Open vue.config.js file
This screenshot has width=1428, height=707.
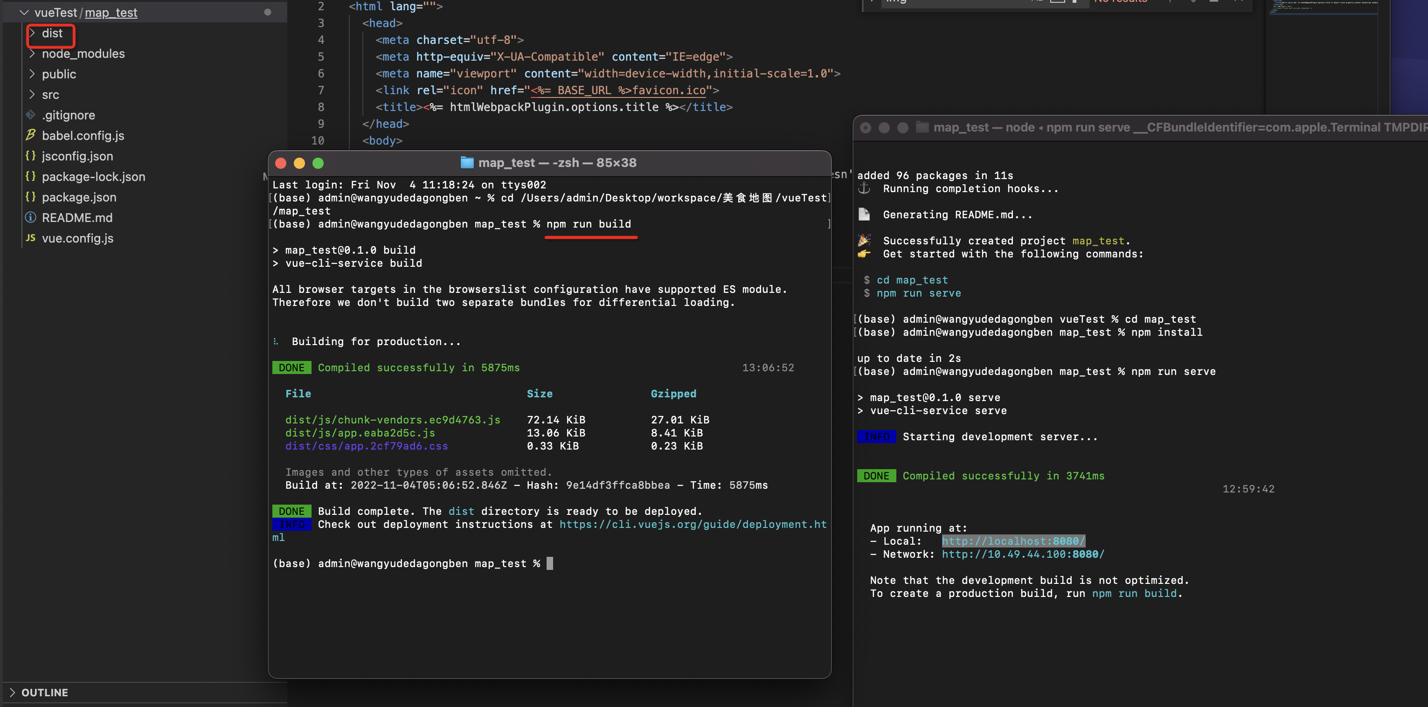coord(77,238)
